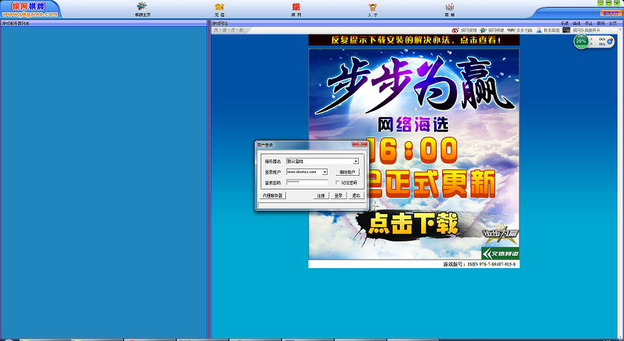Click 后退 in the browser navigation bar
Screen dimensions: 624x341
point(564,23)
